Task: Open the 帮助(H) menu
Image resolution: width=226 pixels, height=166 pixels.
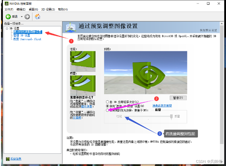Action: click(63, 9)
